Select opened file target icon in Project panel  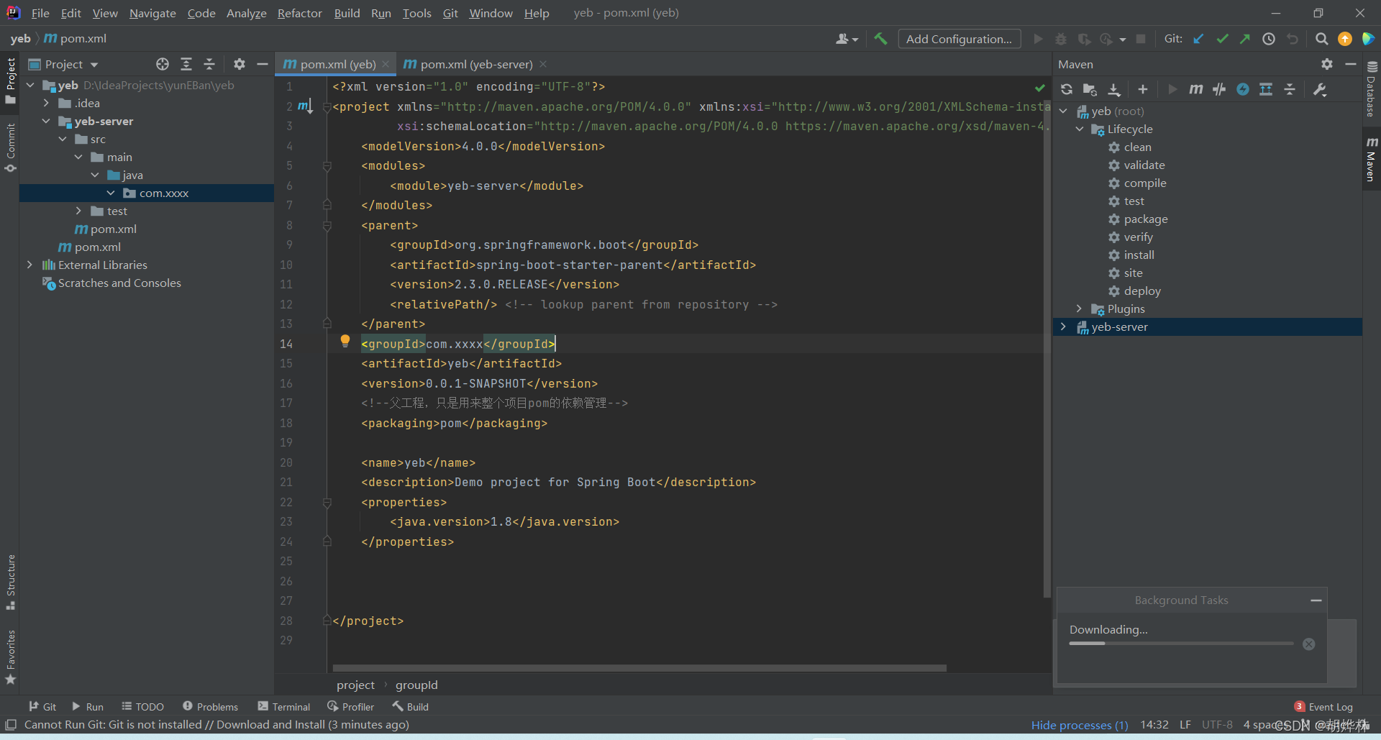point(163,64)
